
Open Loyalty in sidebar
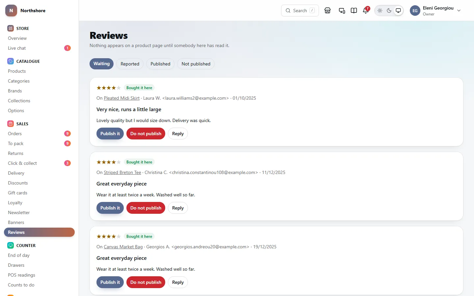click(x=39, y=203)
